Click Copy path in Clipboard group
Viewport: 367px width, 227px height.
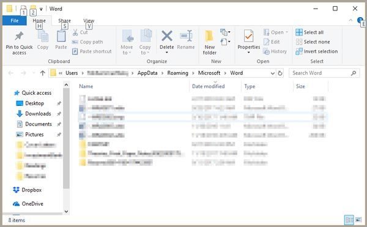click(87, 42)
